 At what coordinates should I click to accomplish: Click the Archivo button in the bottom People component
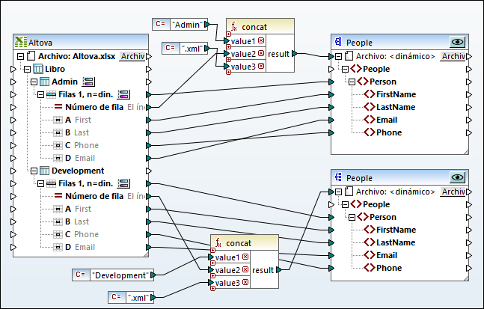point(452,192)
